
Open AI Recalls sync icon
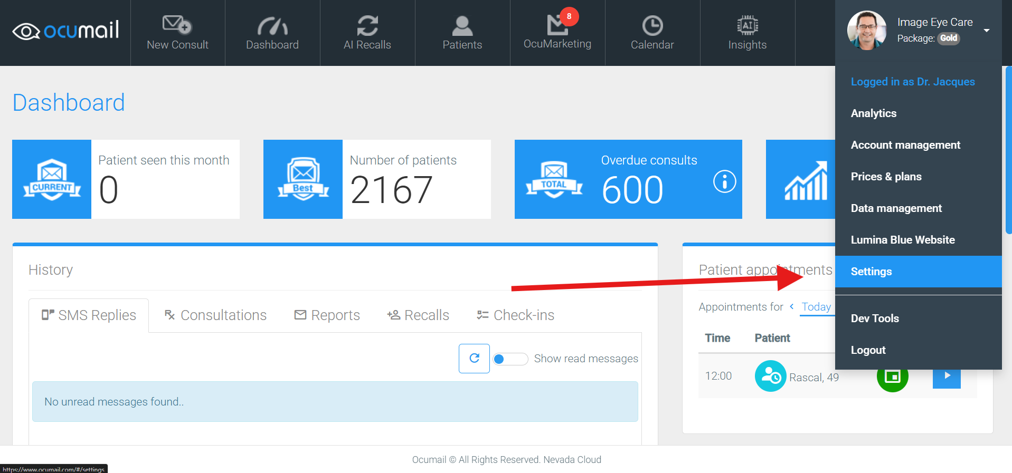(367, 26)
